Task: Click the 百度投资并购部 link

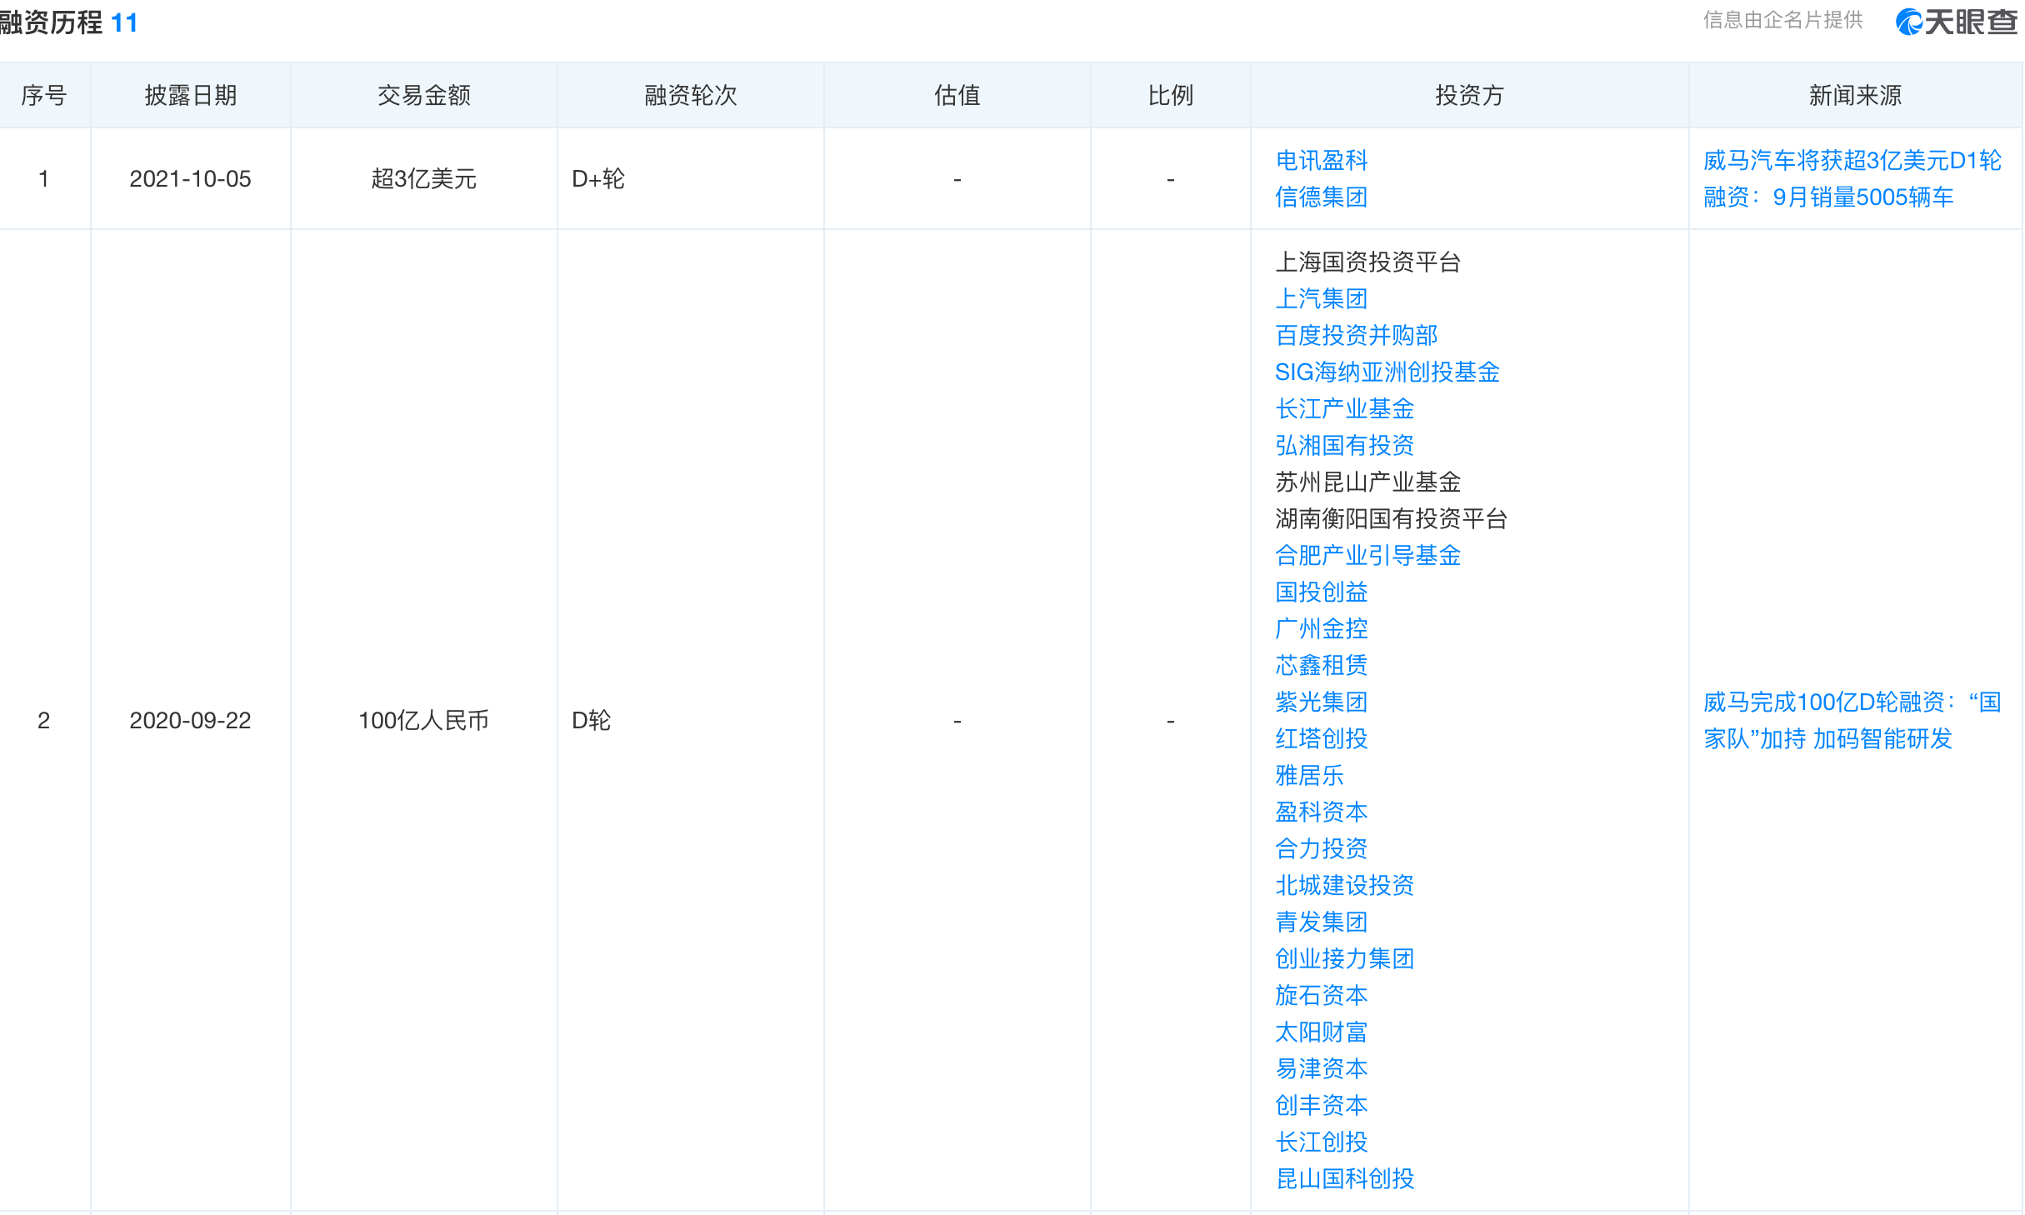Action: coord(1357,335)
